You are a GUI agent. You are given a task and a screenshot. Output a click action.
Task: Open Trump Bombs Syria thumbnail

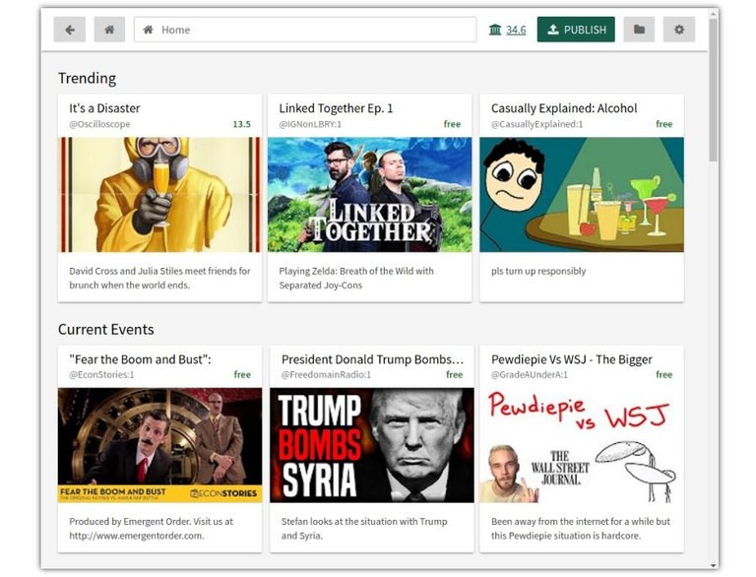[372, 445]
